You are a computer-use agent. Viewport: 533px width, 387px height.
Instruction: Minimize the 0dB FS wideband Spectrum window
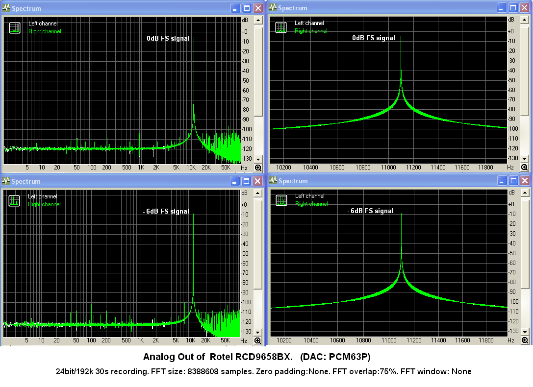(x=235, y=8)
